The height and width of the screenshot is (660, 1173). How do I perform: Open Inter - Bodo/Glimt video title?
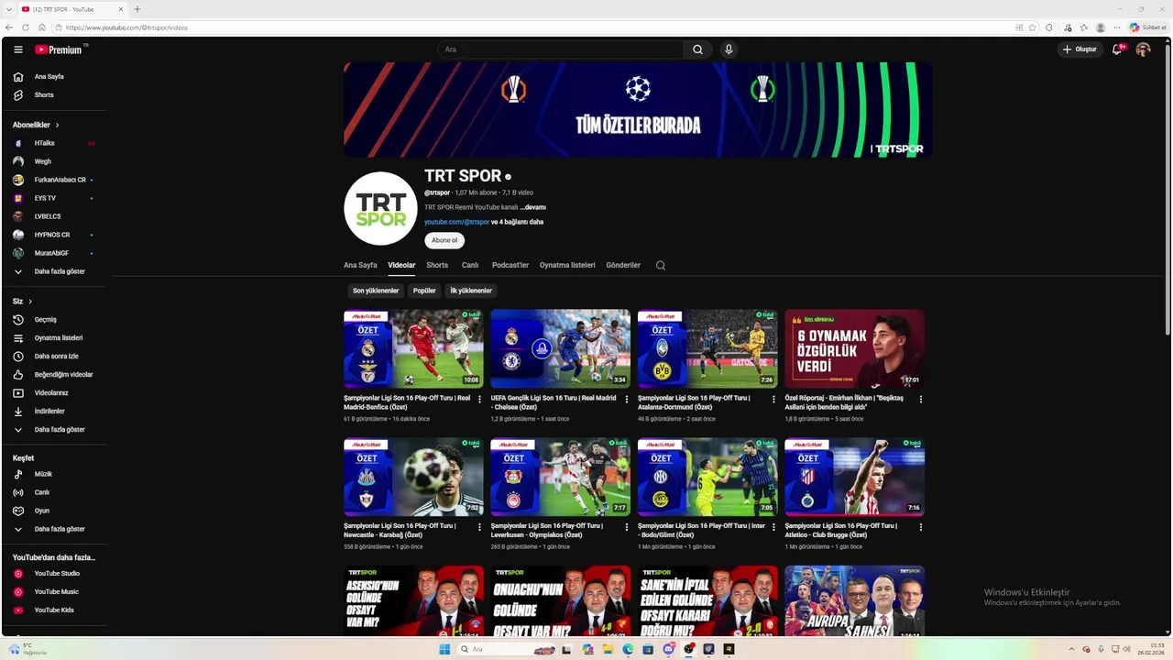(701, 530)
